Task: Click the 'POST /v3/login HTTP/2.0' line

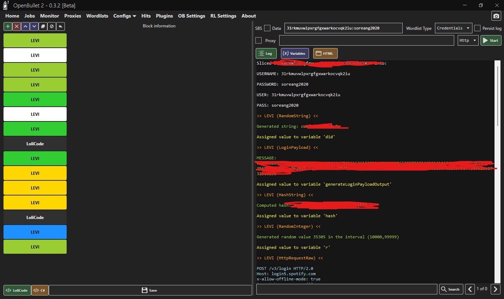Action: pos(285,268)
